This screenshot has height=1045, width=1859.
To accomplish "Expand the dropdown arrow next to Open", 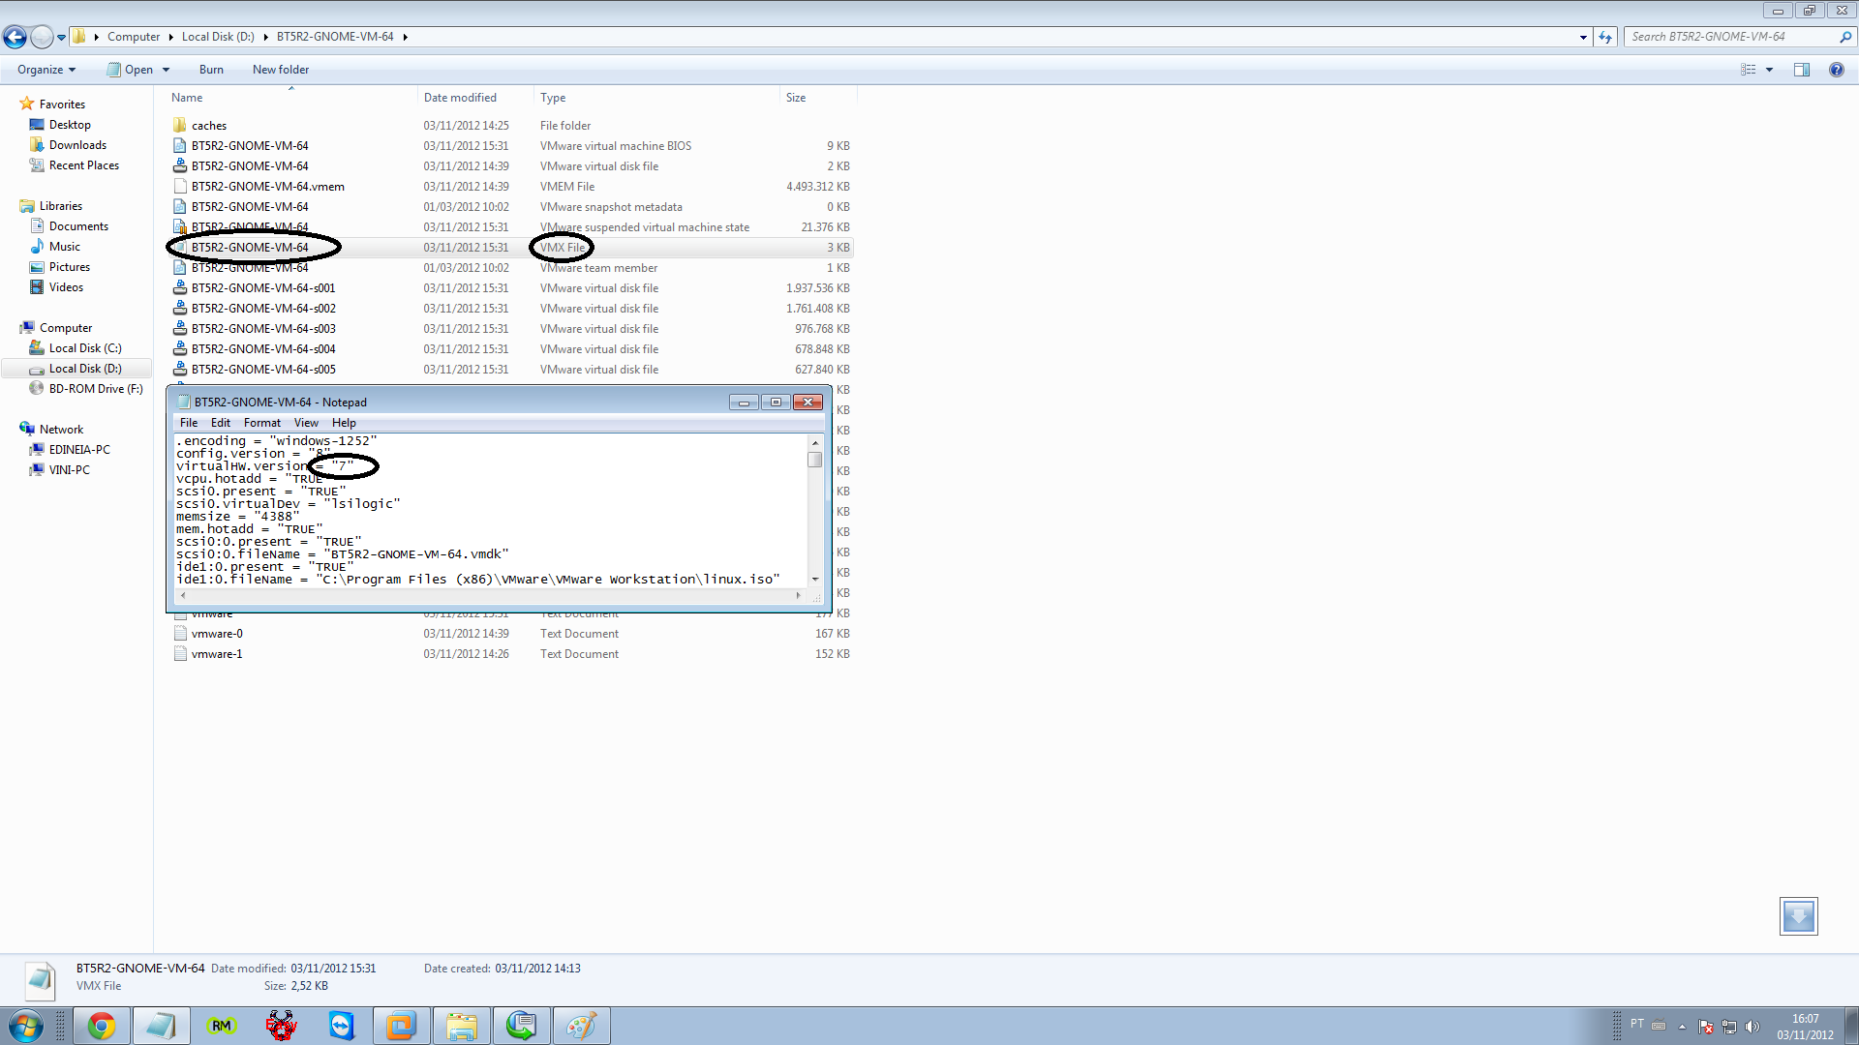I will 166,70.
